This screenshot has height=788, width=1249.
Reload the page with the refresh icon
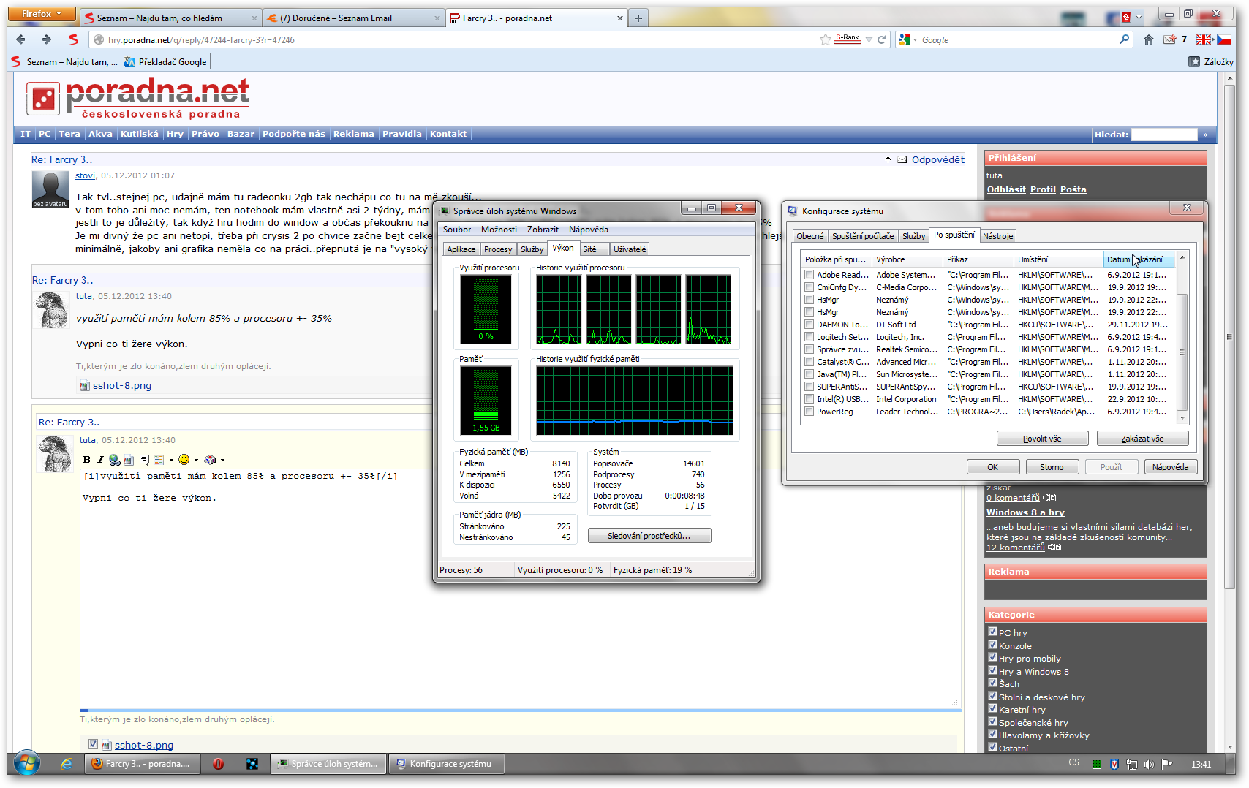882,39
